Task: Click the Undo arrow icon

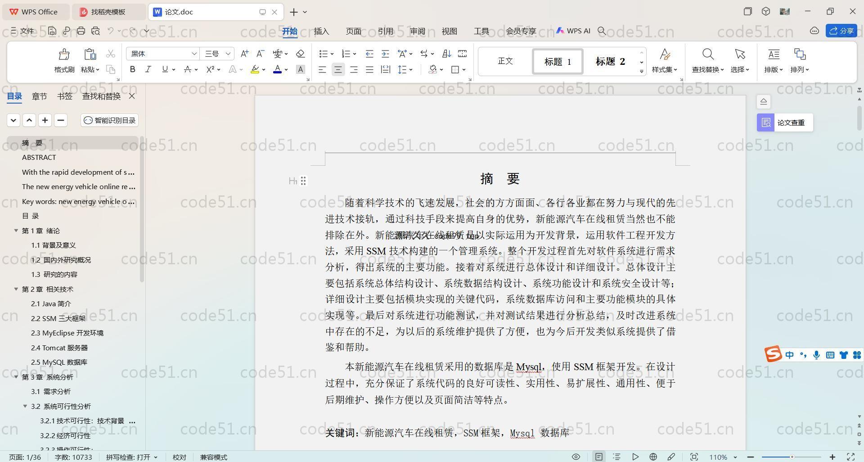Action: [111, 31]
